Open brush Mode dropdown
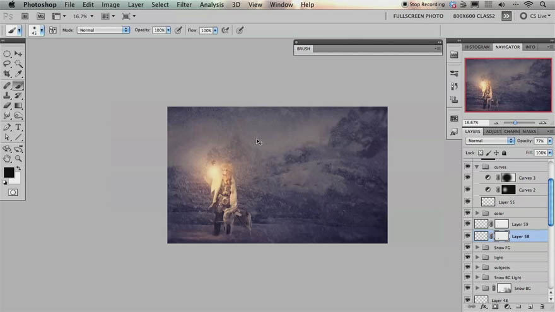The width and height of the screenshot is (555, 312). (x=103, y=30)
